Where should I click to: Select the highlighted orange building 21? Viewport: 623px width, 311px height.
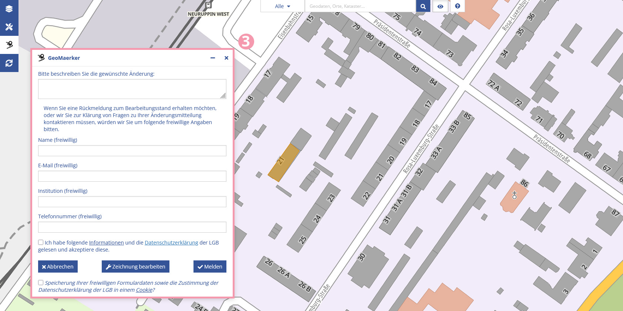point(284,163)
